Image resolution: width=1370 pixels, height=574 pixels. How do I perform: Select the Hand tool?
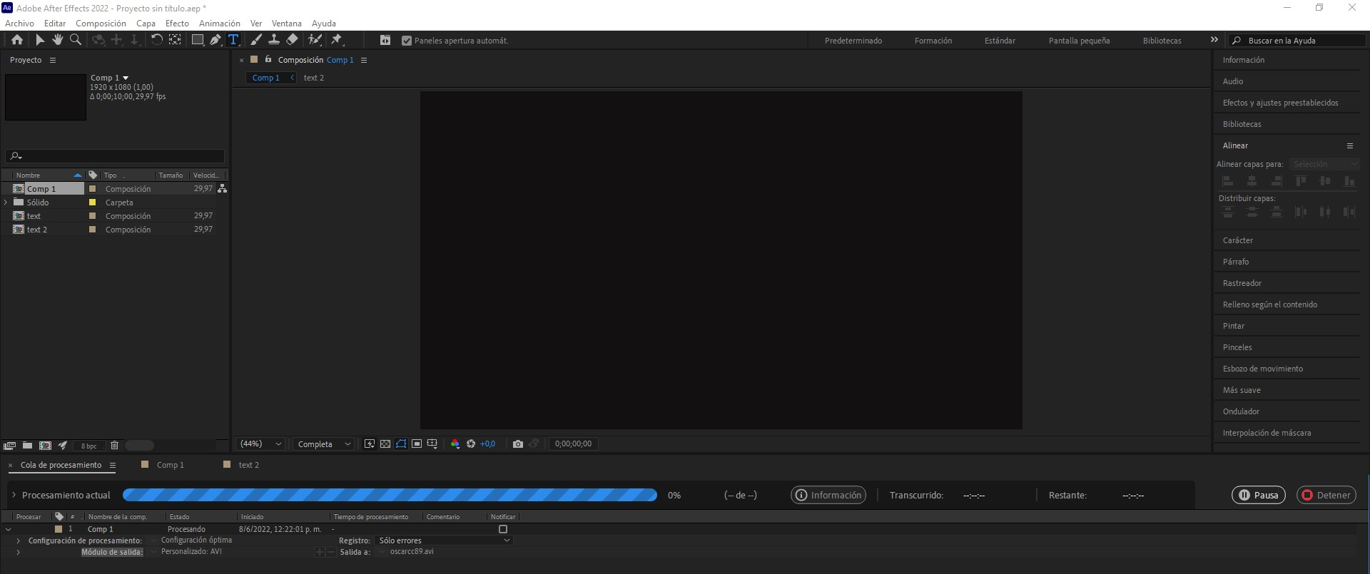click(58, 40)
